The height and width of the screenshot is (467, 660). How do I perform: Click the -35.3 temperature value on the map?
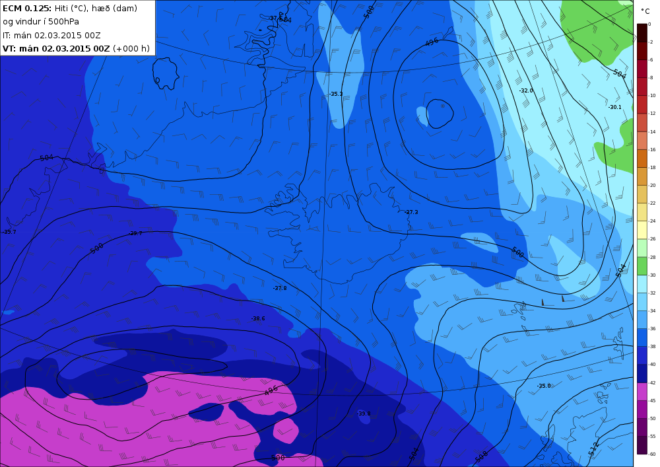click(x=336, y=94)
